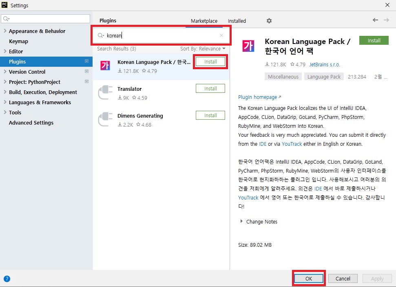Screen dimensions: 396x287
Task: Click project-level marker icon beside Version Control
Action: pos(86,71)
